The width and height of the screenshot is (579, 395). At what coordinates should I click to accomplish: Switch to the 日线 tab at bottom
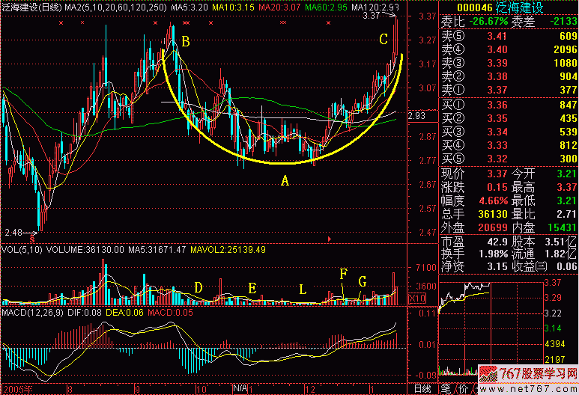[422, 389]
